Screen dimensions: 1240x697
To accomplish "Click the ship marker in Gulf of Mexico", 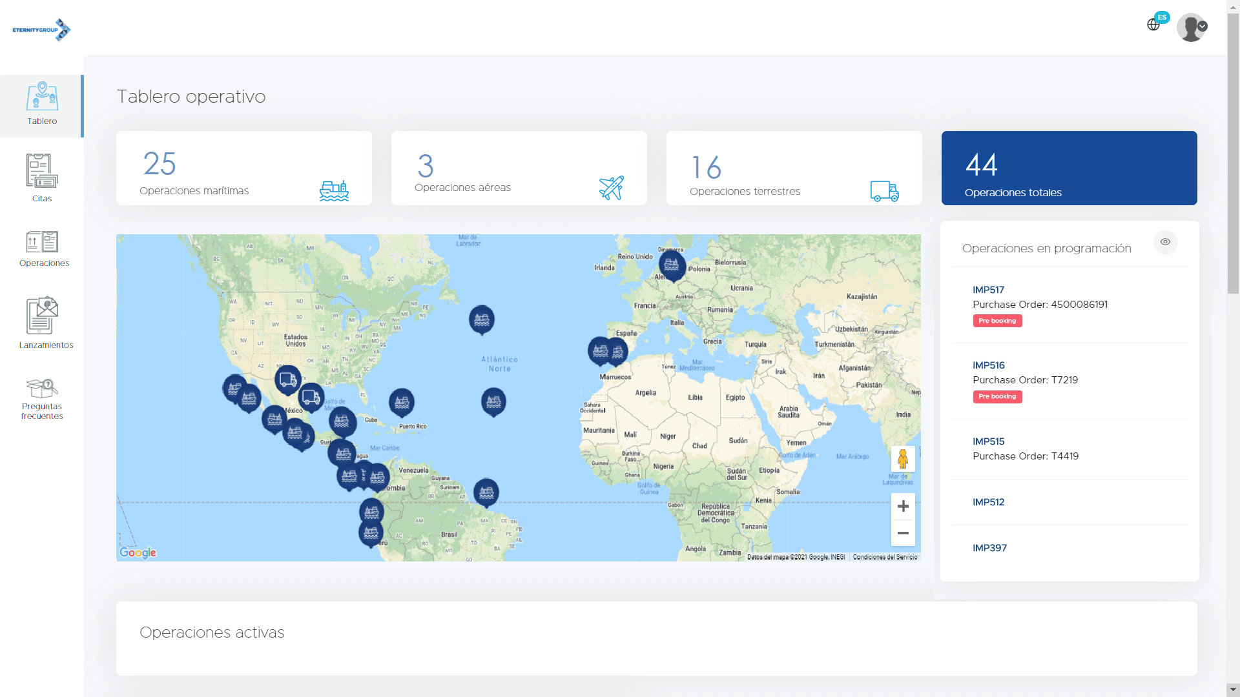I will point(342,422).
